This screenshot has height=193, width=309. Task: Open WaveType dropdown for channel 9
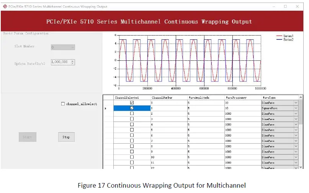point(296,151)
